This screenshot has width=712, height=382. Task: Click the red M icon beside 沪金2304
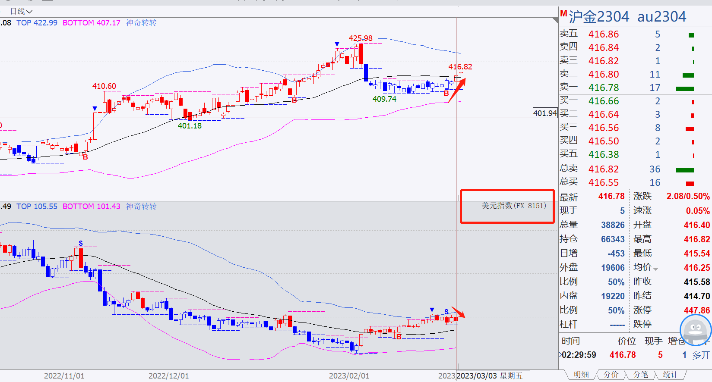563,14
